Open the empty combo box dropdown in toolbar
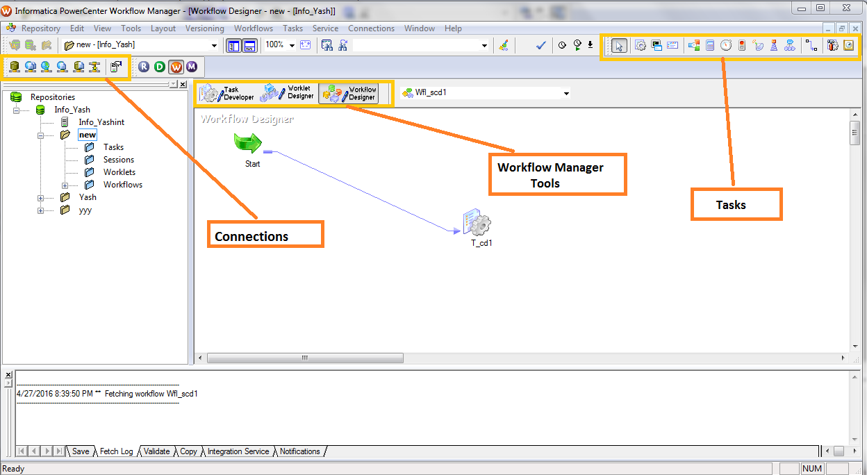867x475 pixels. click(484, 45)
